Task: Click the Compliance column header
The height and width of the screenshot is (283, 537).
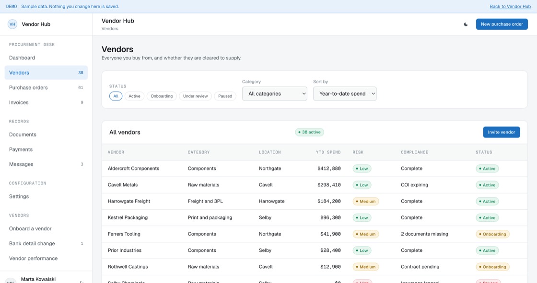Action: 414,152
